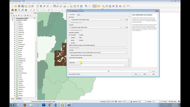Select the Zoom Out magnifier tool
Viewport: 190px width, 107px height.
coord(48,6)
